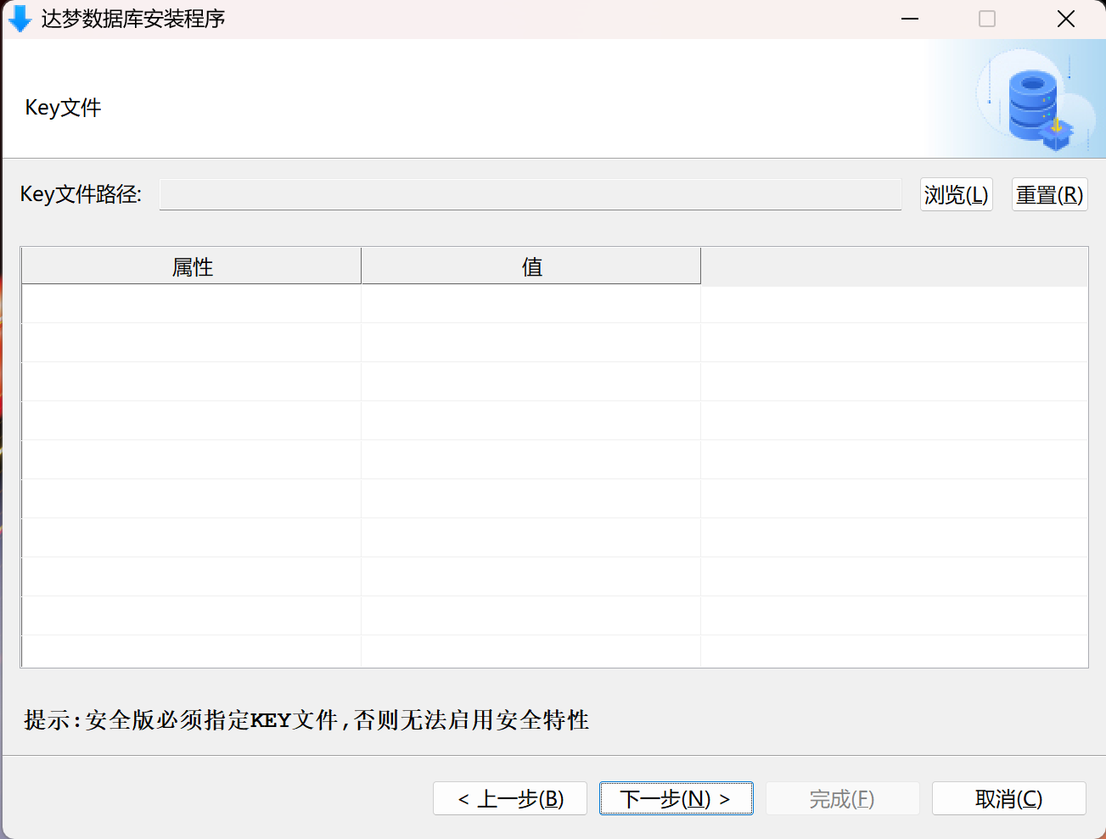Click the installer's blue arrow title icon
Screen dimensions: 1106x839
(20, 19)
